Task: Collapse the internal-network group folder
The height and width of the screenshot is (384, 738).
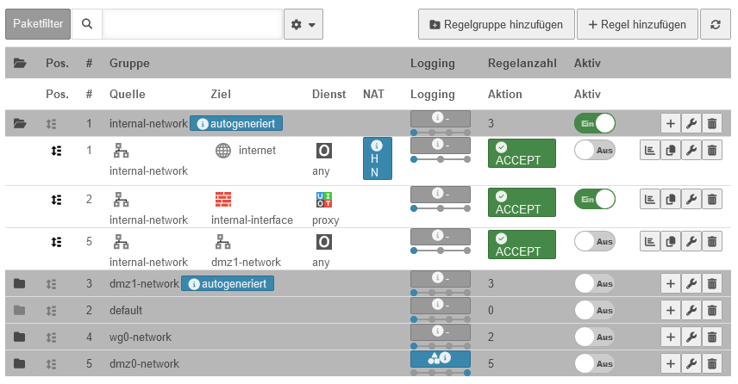Action: point(20,124)
